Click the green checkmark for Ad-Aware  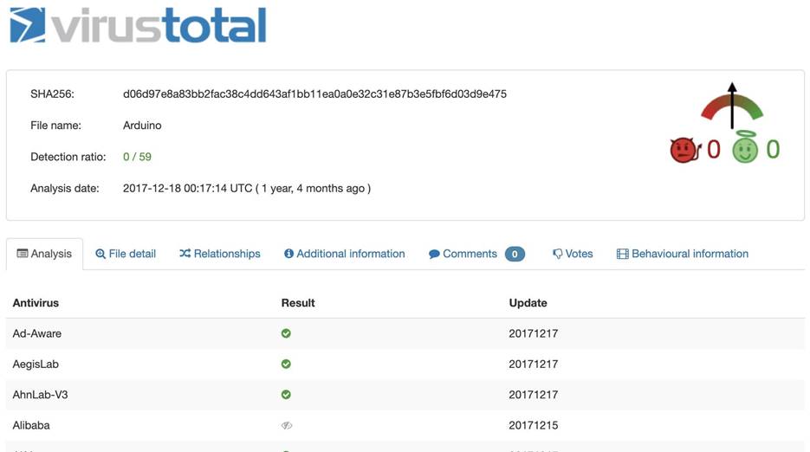click(x=286, y=333)
